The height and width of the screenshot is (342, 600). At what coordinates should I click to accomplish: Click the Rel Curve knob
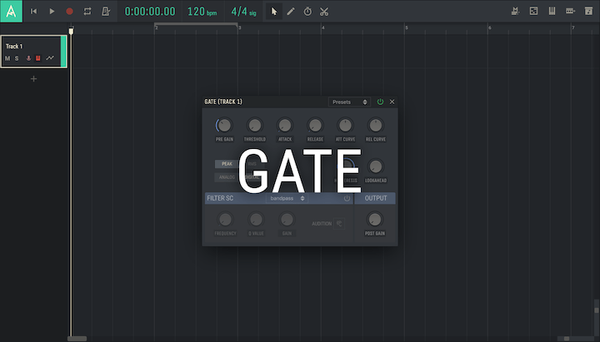(x=375, y=125)
